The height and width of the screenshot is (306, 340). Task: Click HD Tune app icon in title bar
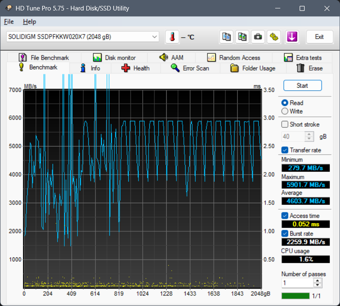pos(9,8)
